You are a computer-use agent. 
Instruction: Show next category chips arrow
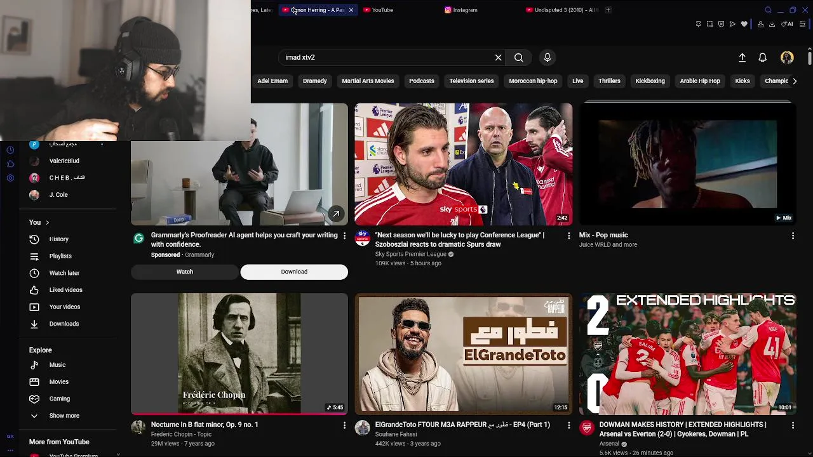(x=794, y=81)
